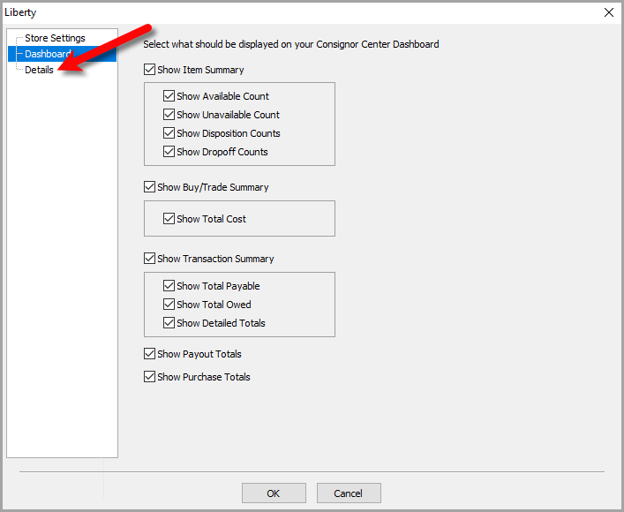
Task: Toggle Show Unavailable Count checkbox
Action: (169, 115)
